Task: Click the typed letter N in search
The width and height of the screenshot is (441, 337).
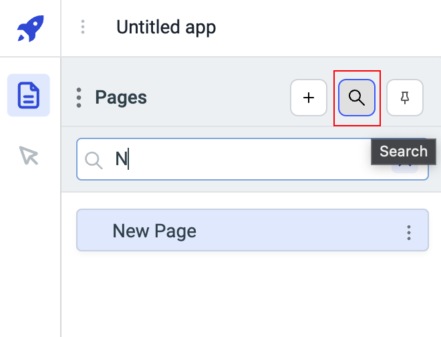Action: point(121,159)
